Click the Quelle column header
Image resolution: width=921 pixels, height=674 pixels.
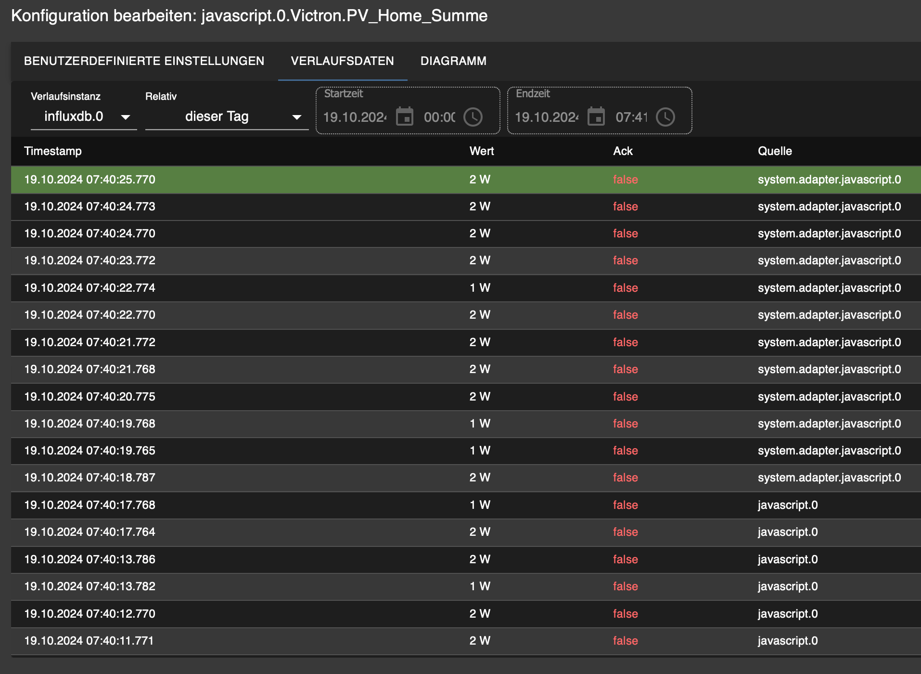click(775, 151)
